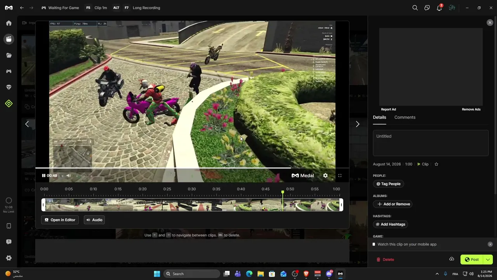Click the timeline thumbnail strip
This screenshot has height=280, width=497.
192,205
